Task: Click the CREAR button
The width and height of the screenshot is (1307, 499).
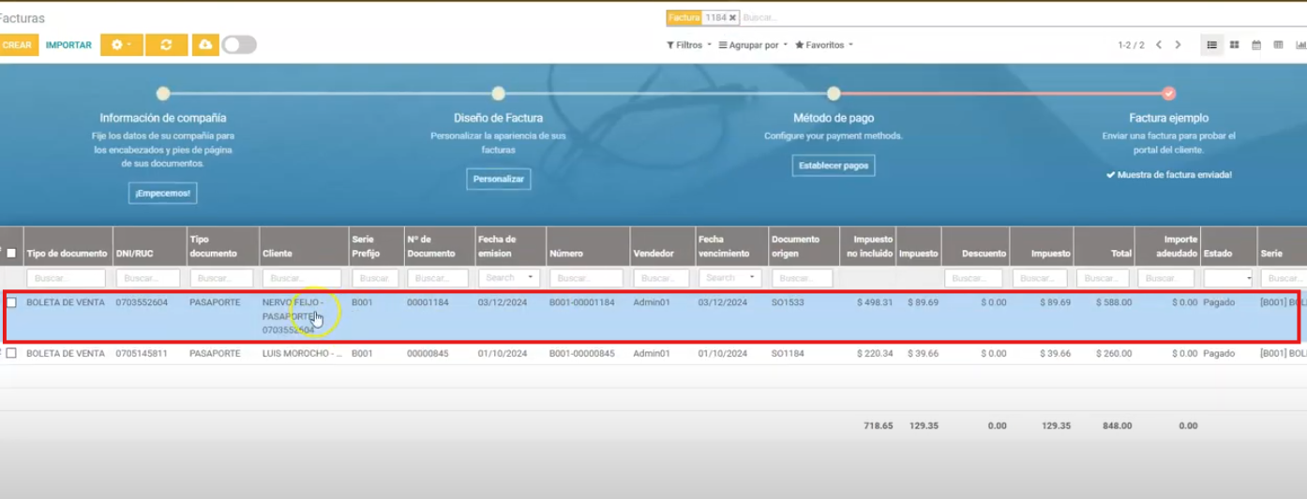Action: [x=17, y=45]
